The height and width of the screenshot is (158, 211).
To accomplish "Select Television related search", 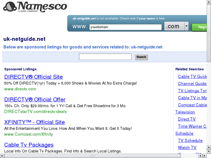I will 185,112.
